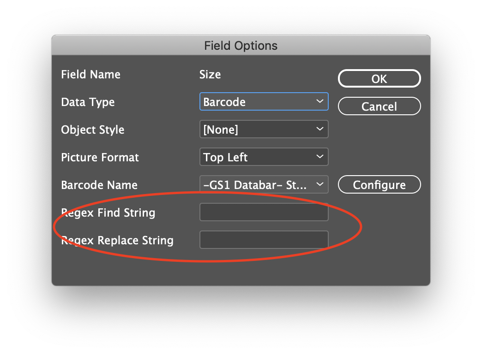This screenshot has width=482, height=354.
Task: Click the Field Name label
Action: coord(90,74)
